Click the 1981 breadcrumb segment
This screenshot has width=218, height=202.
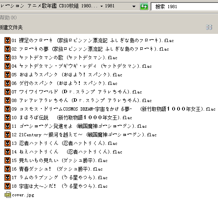click(110, 6)
